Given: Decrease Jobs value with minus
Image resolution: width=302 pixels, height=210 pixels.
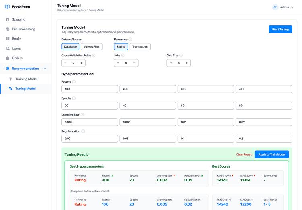Looking at the screenshot, I should 118,63.
